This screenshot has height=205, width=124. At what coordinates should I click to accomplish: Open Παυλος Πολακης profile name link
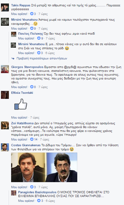pyautogui.click(x=31, y=34)
